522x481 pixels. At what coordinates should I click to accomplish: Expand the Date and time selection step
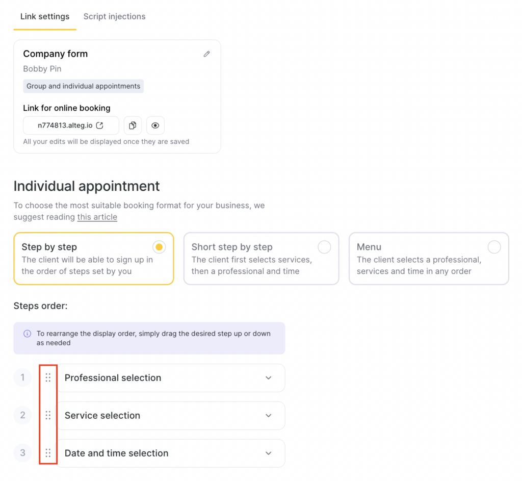click(269, 453)
